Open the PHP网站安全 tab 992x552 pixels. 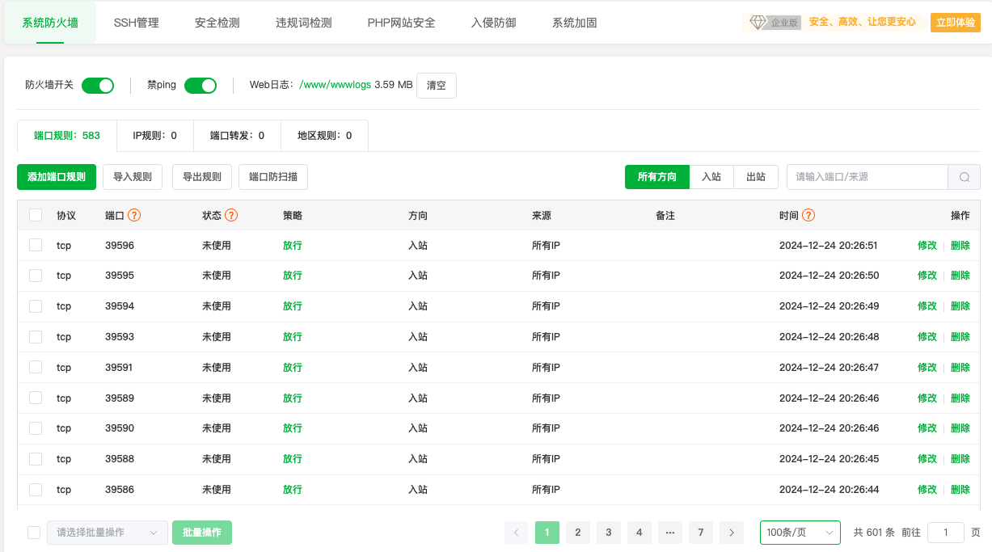(x=402, y=23)
